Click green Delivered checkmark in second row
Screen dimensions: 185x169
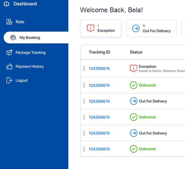click(x=133, y=85)
